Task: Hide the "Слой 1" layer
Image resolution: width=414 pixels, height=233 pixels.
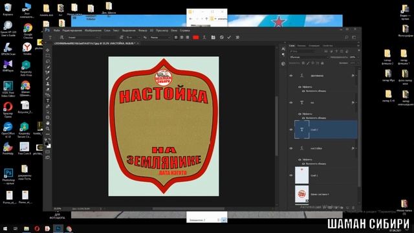Action: click(x=291, y=175)
